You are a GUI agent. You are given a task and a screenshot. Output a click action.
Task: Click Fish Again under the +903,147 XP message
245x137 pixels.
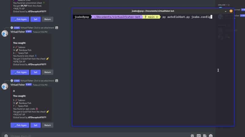20,125
